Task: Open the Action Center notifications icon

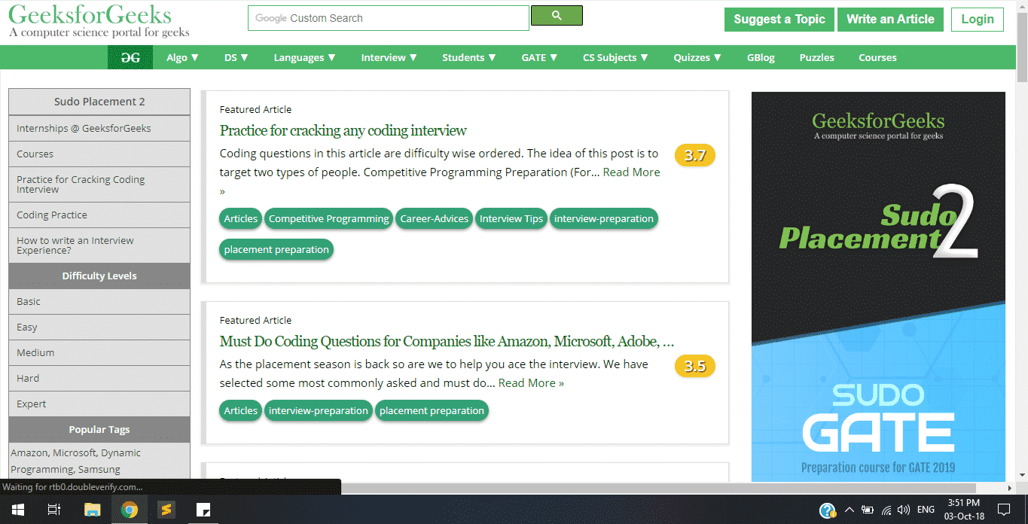Action: [1003, 510]
